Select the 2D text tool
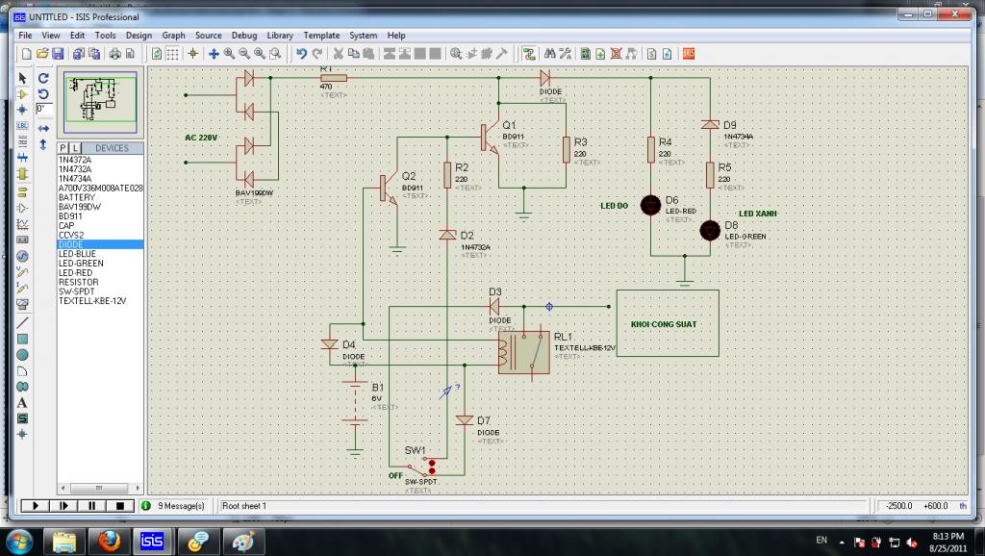Screen dimensions: 985x556 pos(22,402)
